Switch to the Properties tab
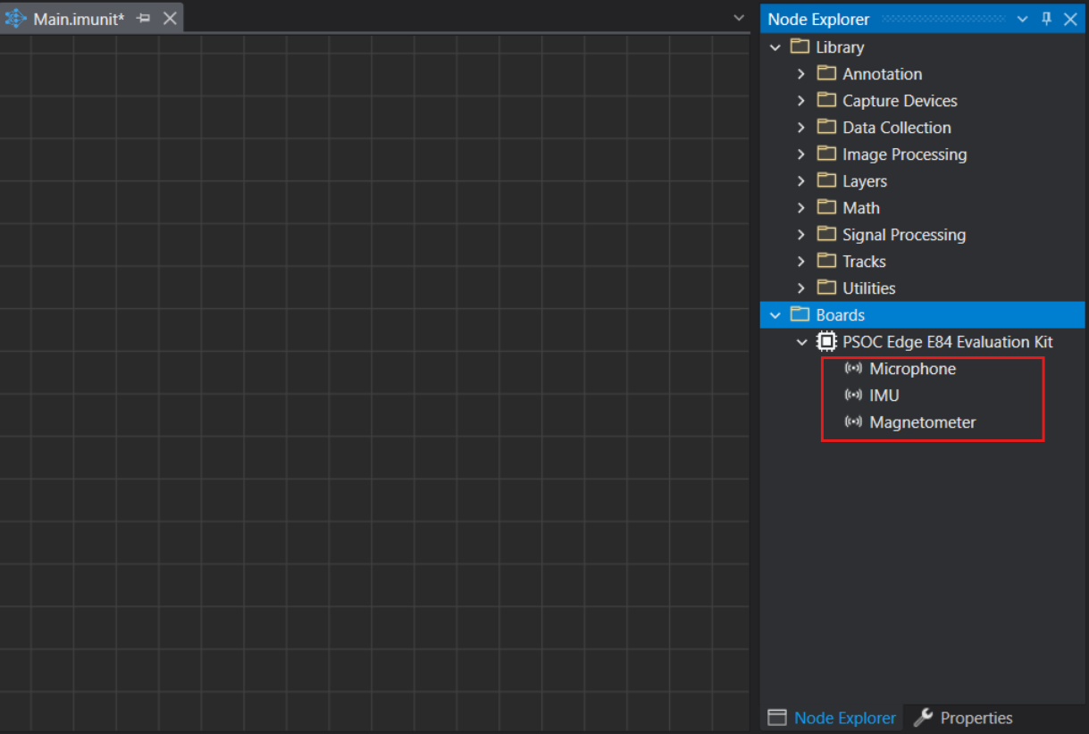The width and height of the screenshot is (1089, 734). (x=963, y=718)
